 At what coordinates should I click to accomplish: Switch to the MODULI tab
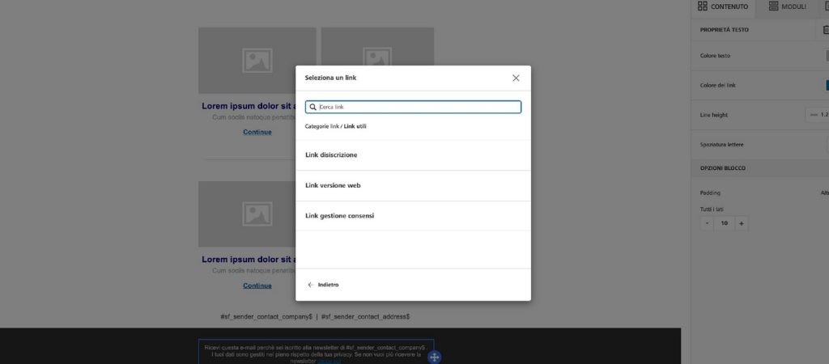coord(787,6)
